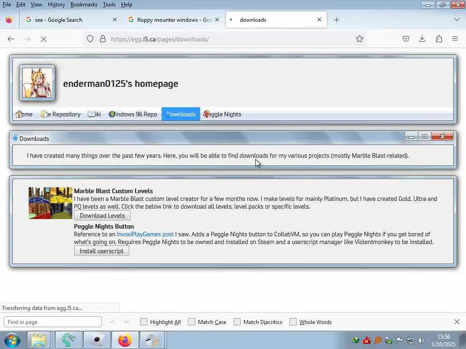Jump to previous find result arrow
The width and height of the screenshot is (466, 349).
[x=112, y=322]
